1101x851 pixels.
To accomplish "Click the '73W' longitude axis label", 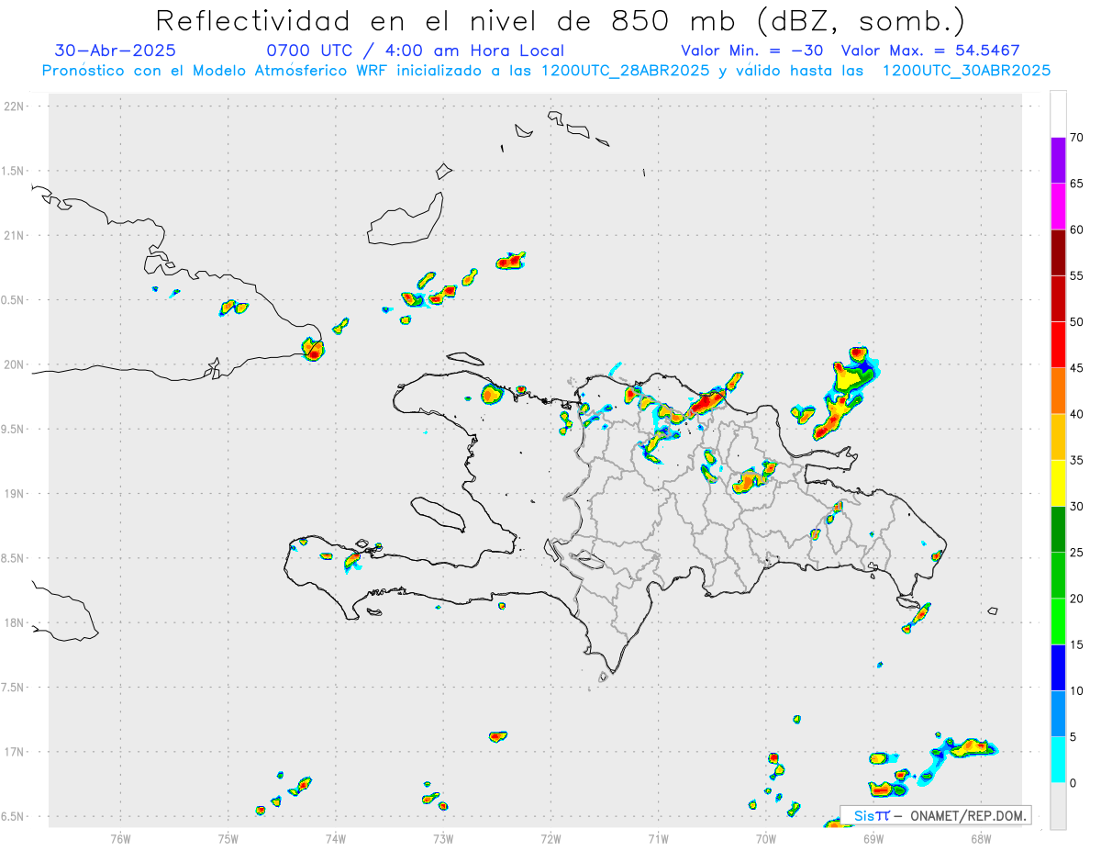I will point(443,837).
